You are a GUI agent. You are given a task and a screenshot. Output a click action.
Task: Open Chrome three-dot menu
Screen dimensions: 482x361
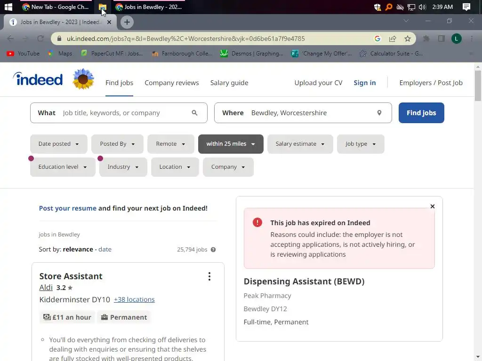472,39
